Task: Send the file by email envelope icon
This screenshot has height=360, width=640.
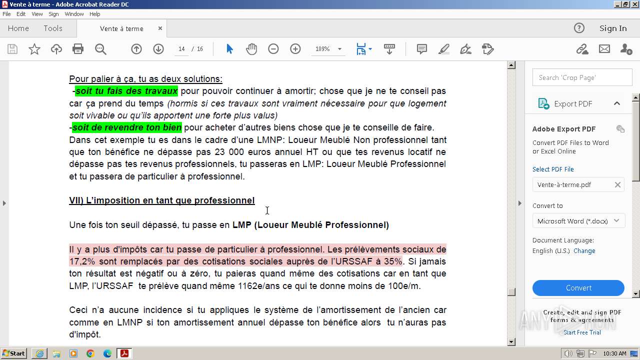Action: (604, 49)
